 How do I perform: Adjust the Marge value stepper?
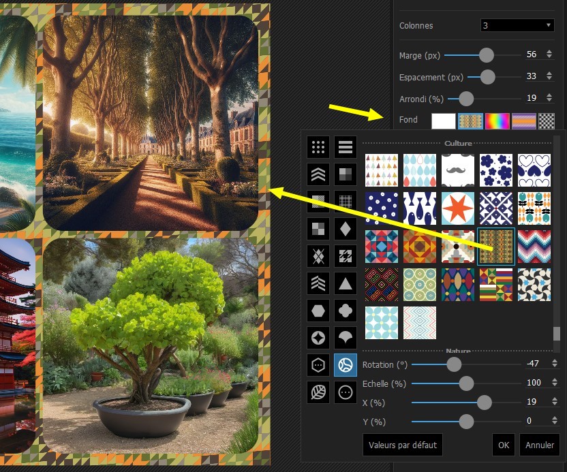[549, 54]
